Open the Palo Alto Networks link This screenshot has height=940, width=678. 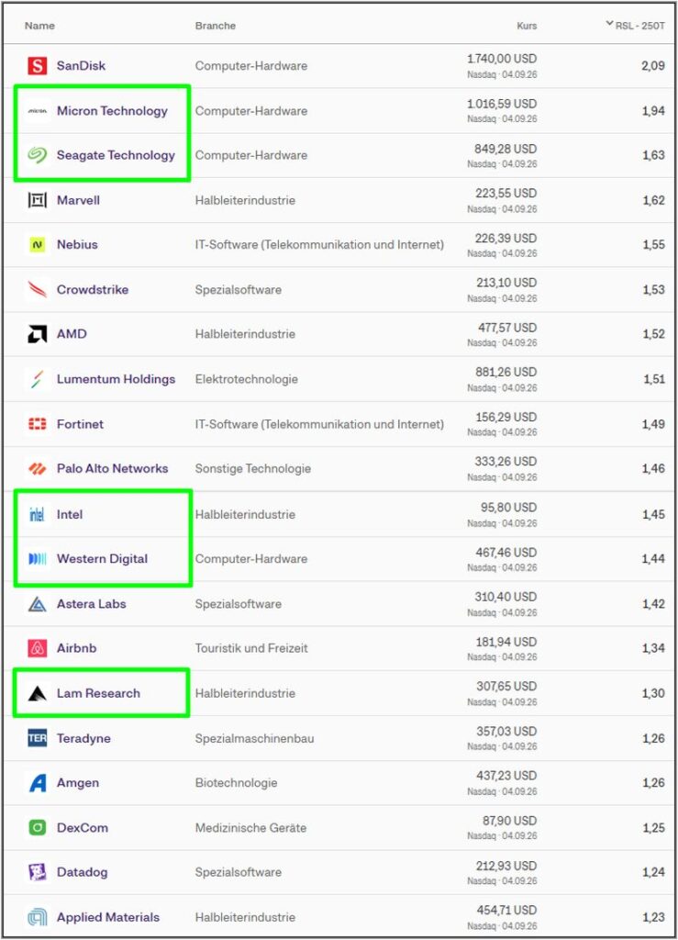coord(112,468)
